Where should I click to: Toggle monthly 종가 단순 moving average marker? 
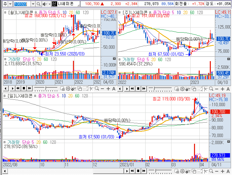[x=36, y=12]
